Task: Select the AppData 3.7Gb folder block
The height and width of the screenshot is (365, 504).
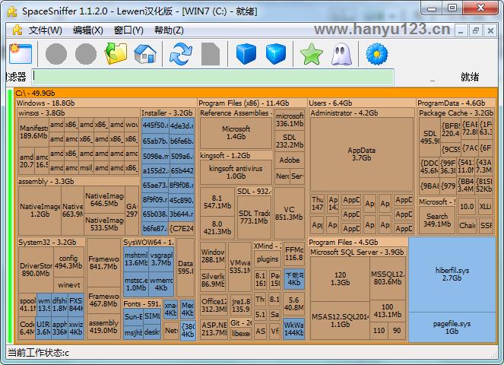Action: (361, 154)
